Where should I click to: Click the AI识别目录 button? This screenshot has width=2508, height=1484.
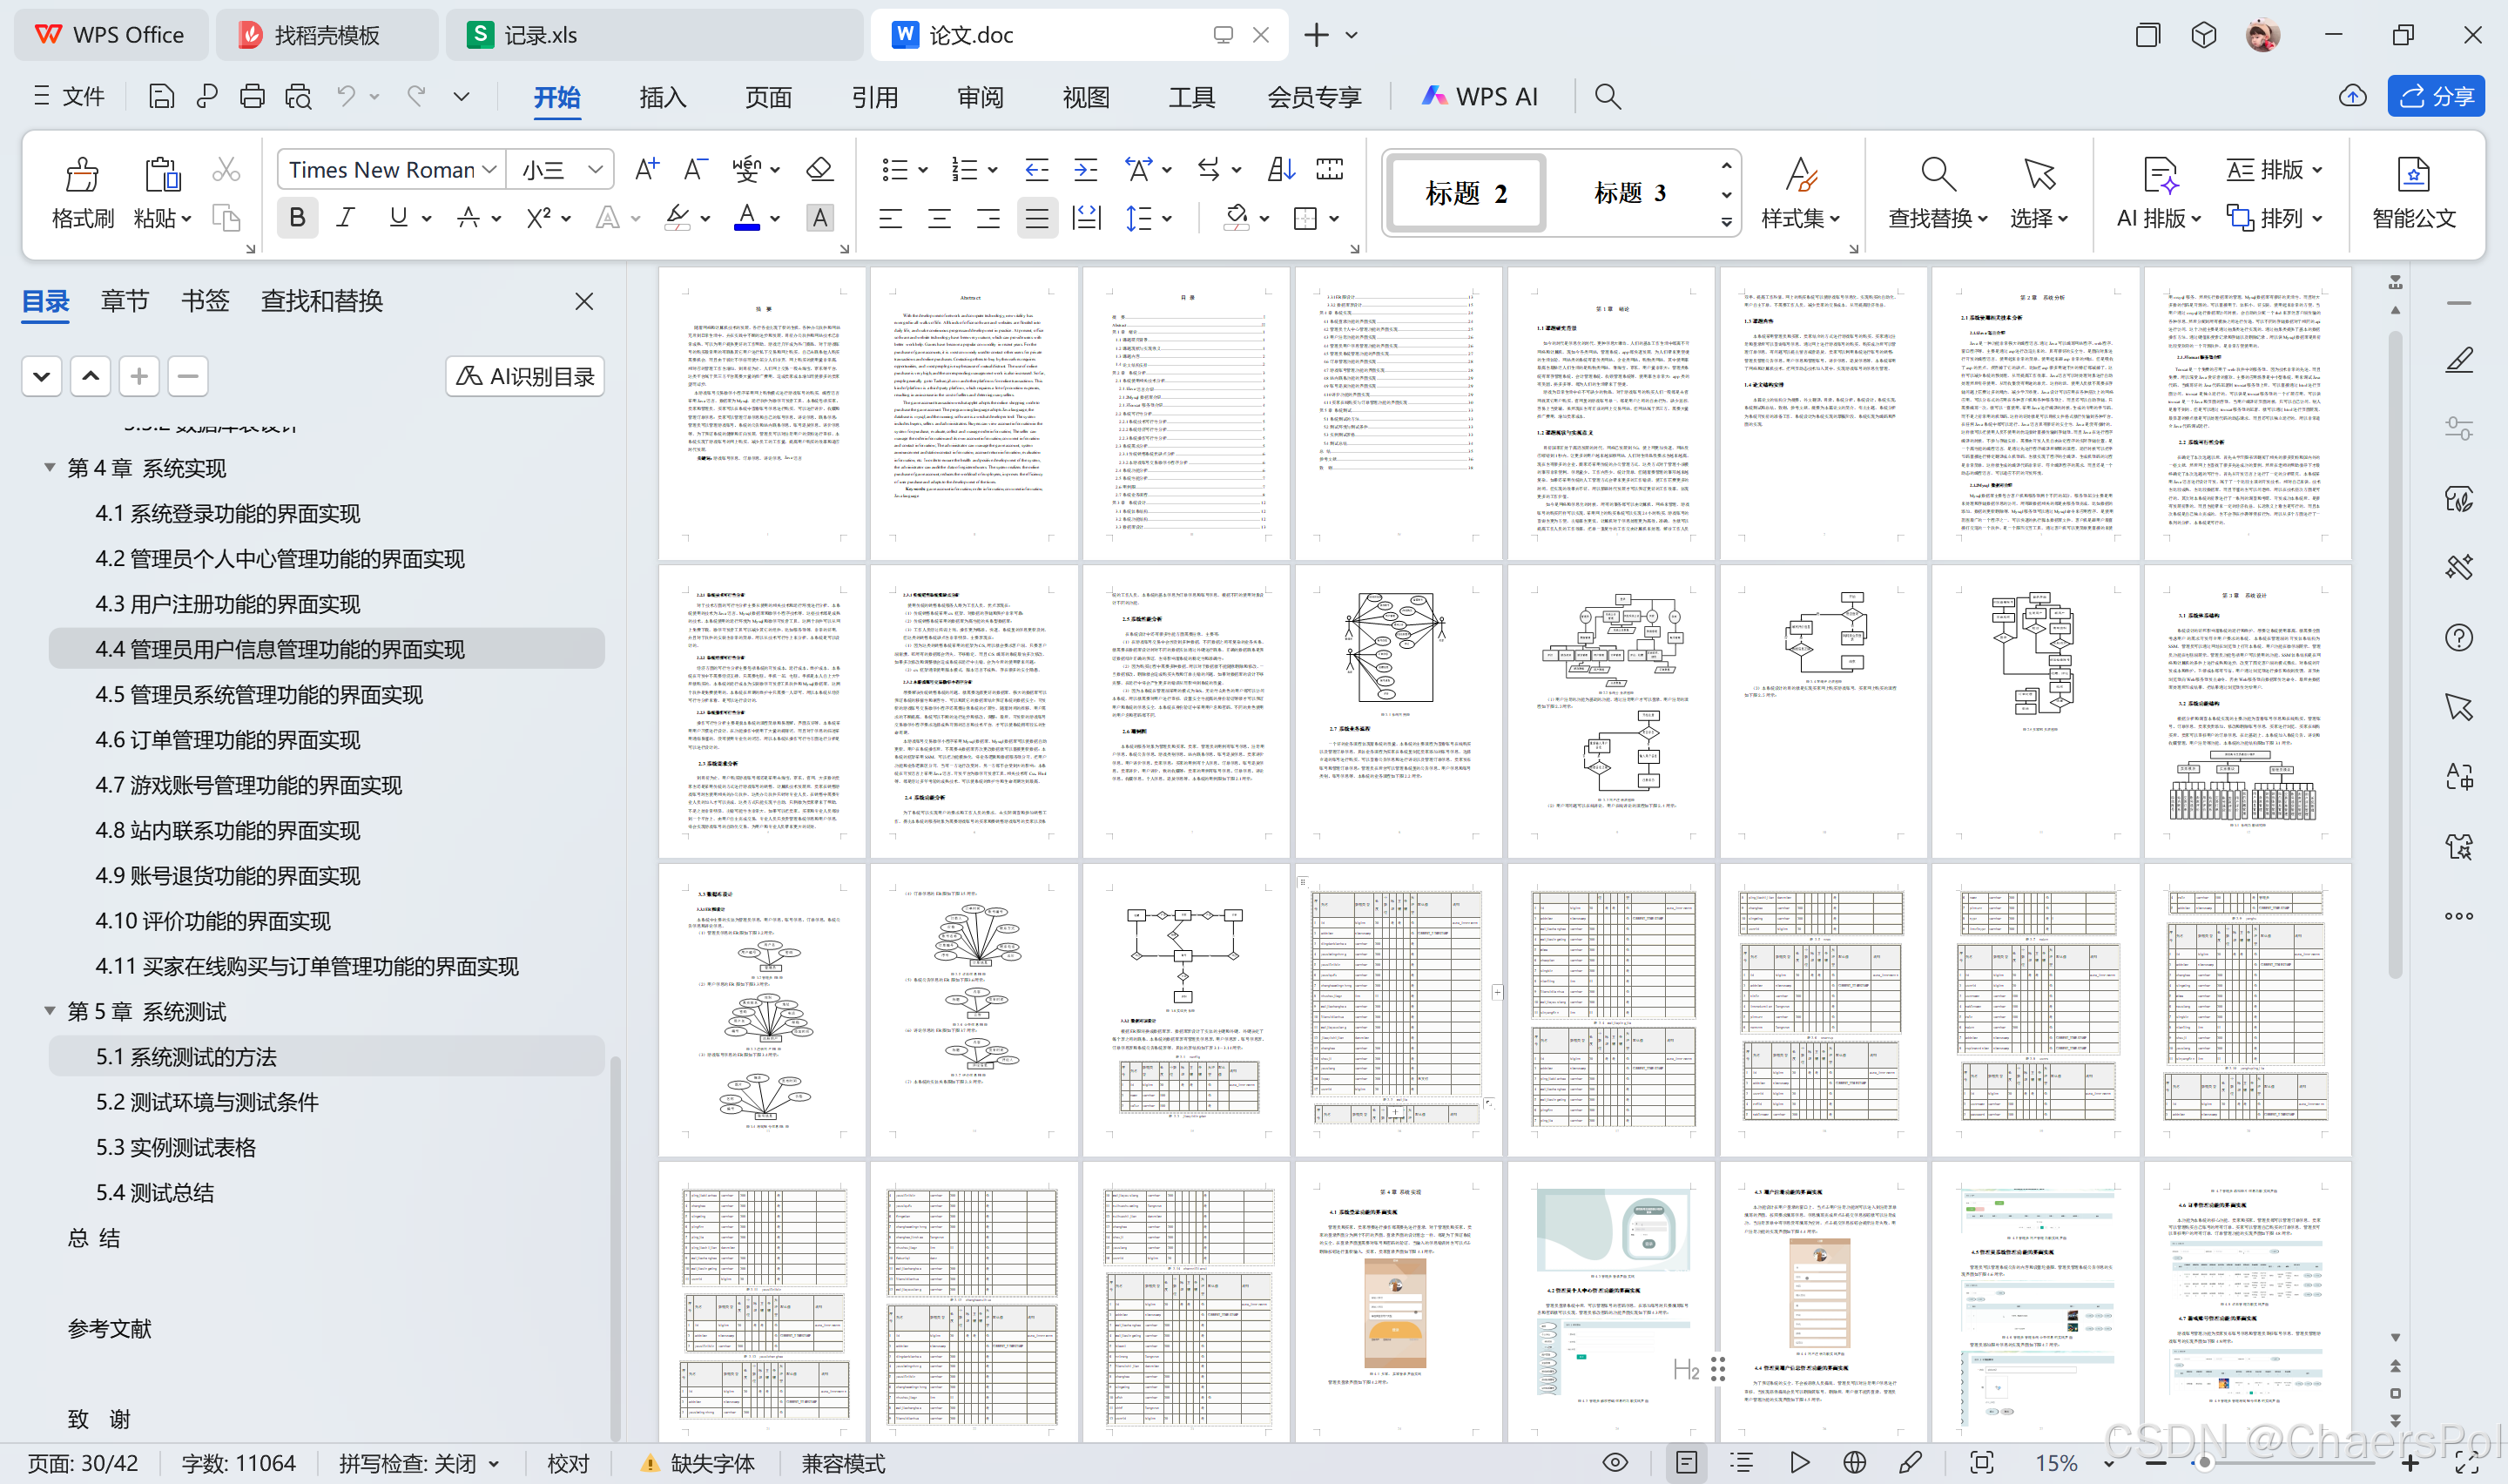(525, 376)
